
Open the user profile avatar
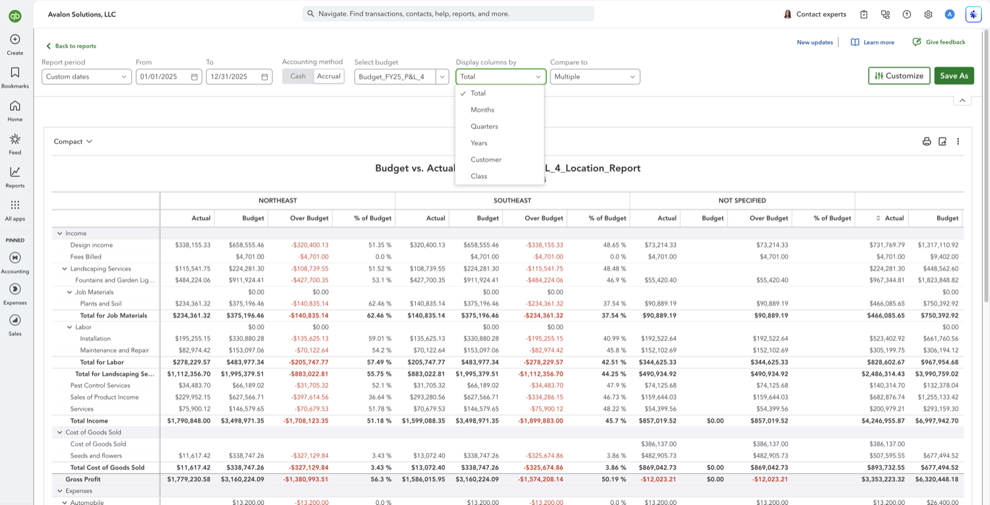point(950,15)
